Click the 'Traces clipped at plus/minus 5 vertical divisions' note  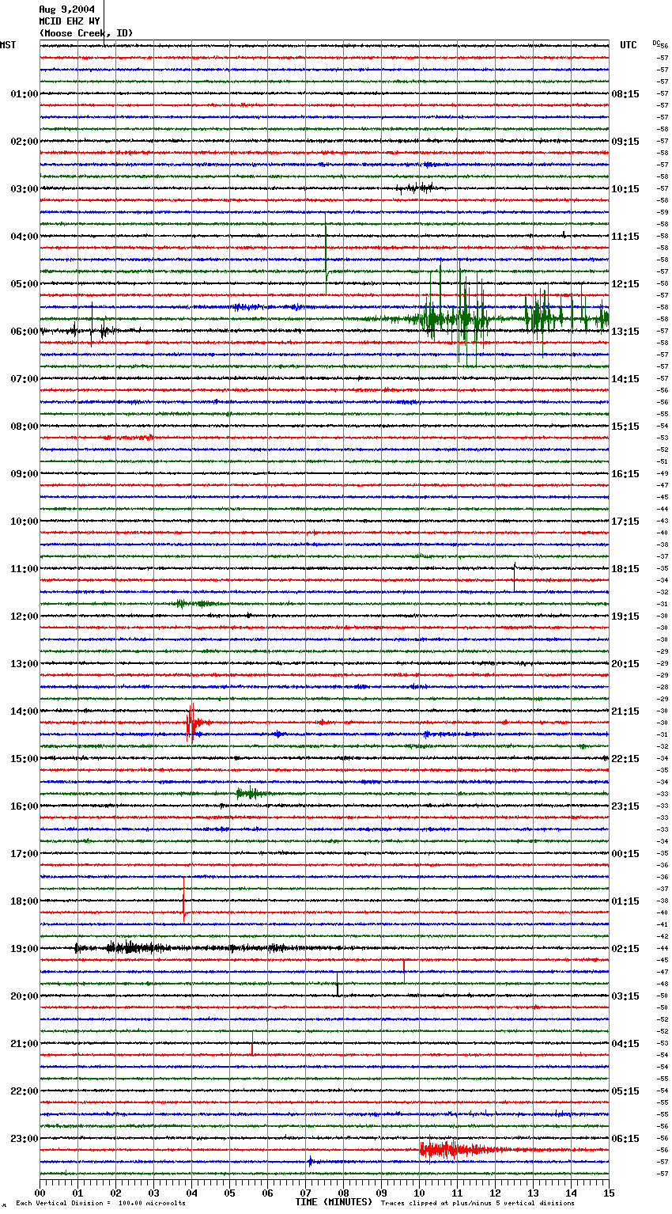point(478,1203)
